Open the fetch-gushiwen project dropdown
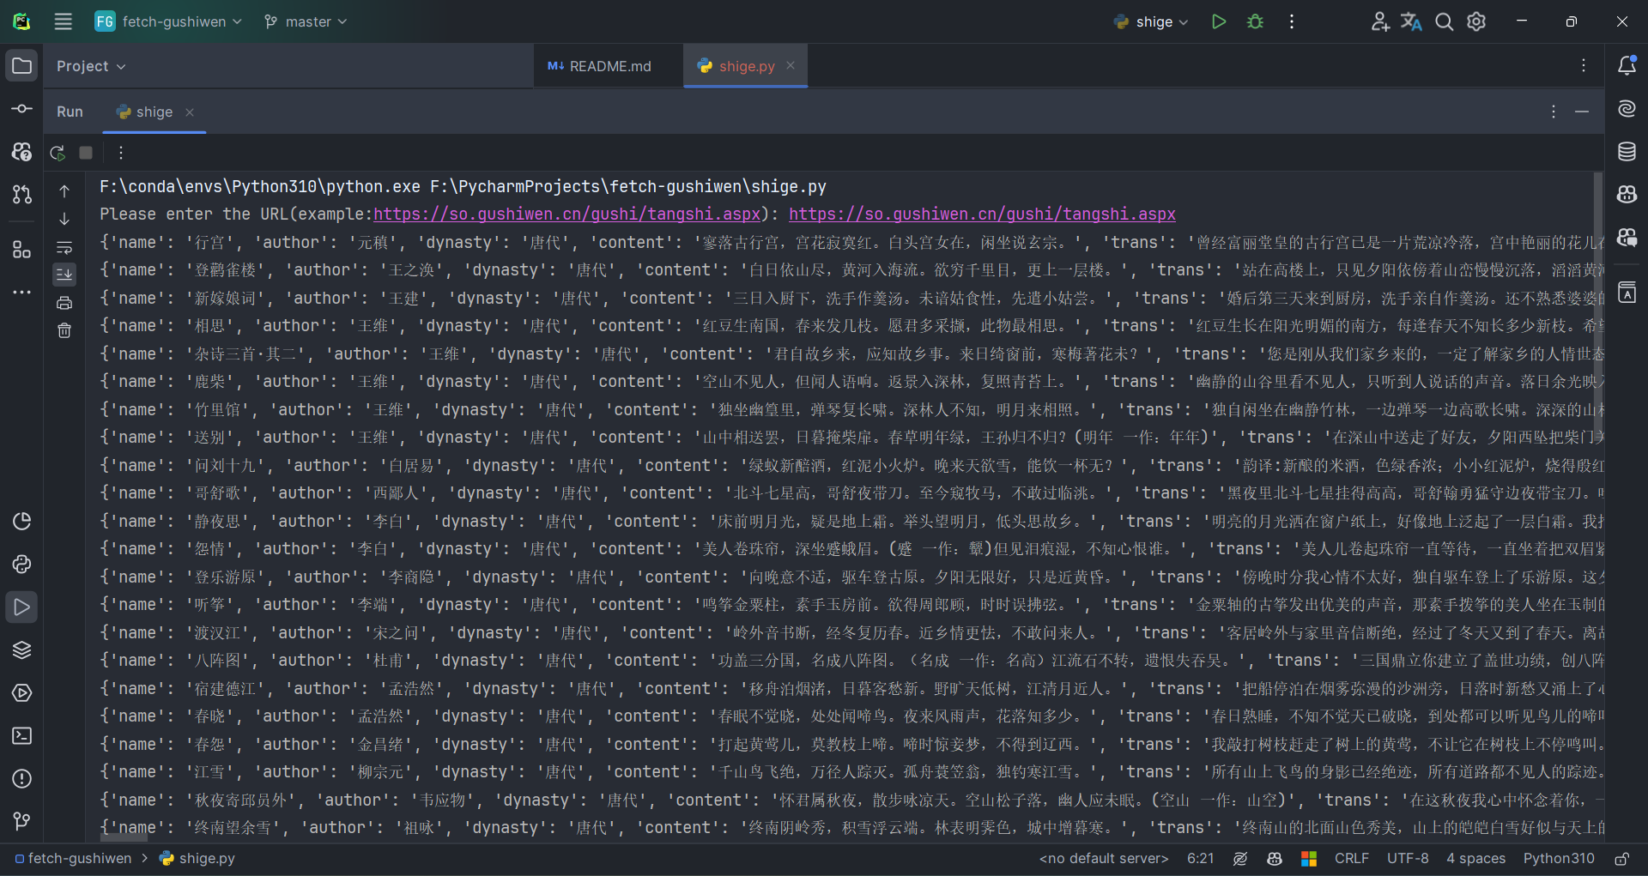The image size is (1648, 876). click(x=168, y=21)
